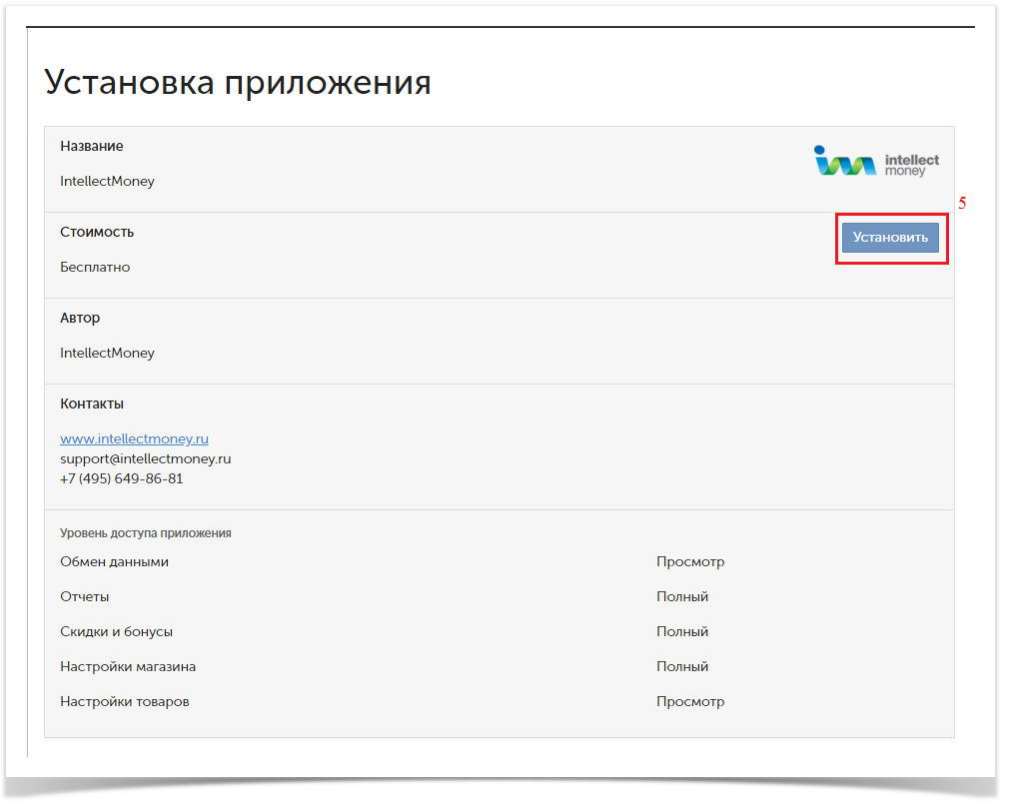
Task: Click the Настройки магазина permission row
Action: (499, 666)
